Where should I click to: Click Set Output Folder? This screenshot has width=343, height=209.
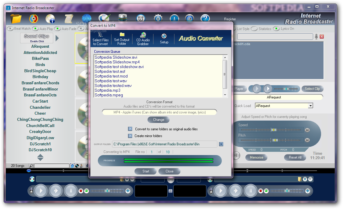[122, 39]
